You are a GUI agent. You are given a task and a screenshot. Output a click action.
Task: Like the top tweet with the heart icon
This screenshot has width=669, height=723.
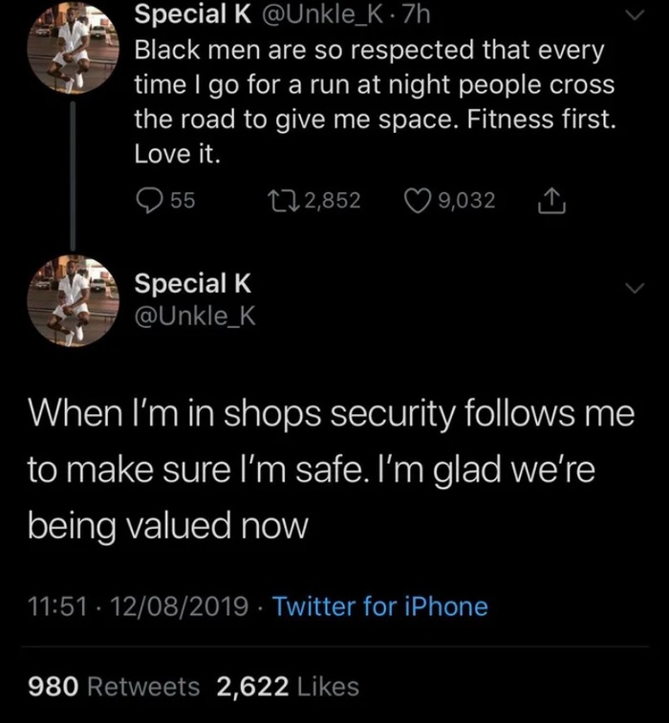click(417, 201)
